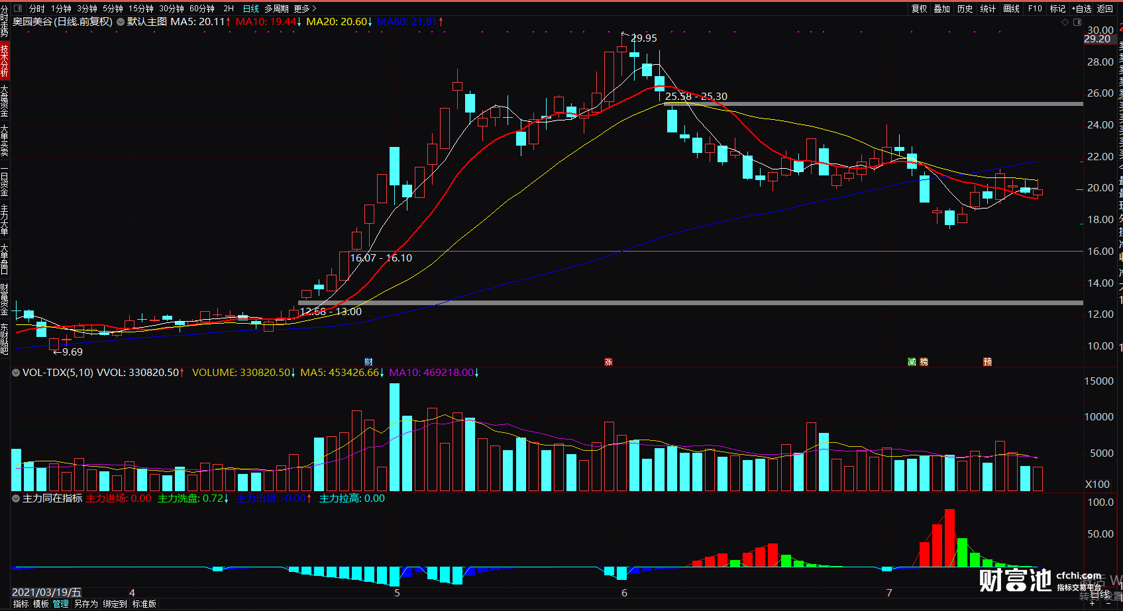This screenshot has height=611, width=1123.
Task: Click the 绑定到 bottom button
Action: tap(115, 604)
